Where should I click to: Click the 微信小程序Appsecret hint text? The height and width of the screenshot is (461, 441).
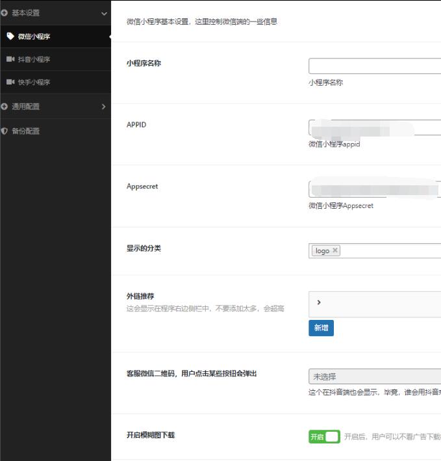pos(341,205)
